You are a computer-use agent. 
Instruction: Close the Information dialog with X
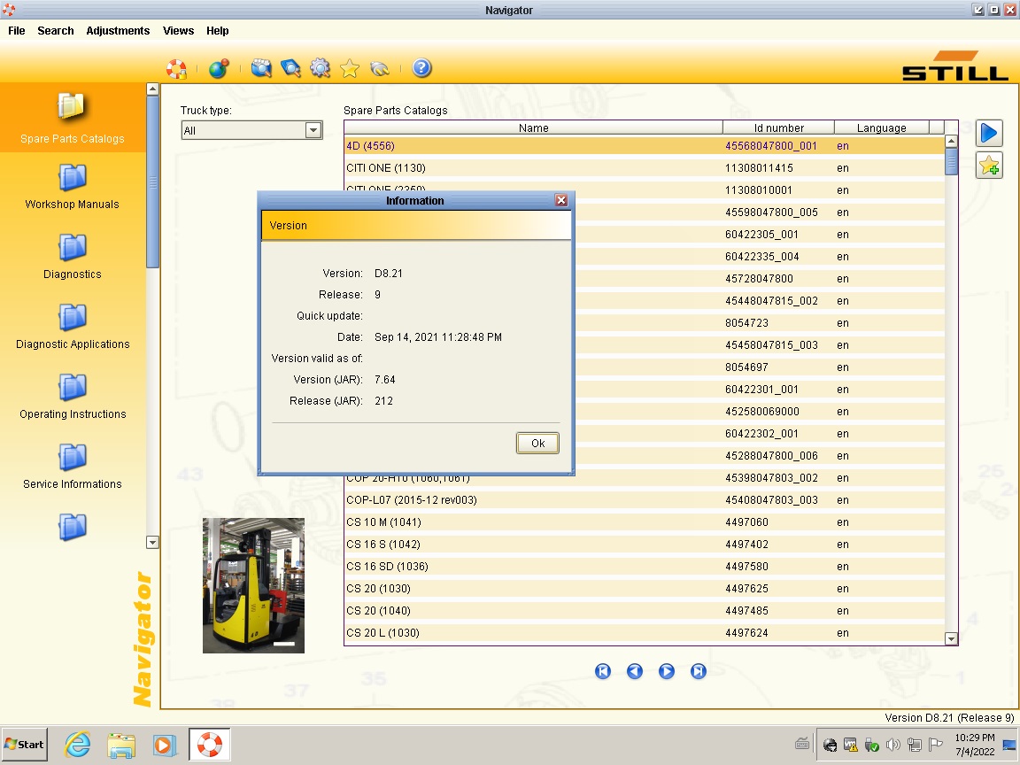point(561,200)
